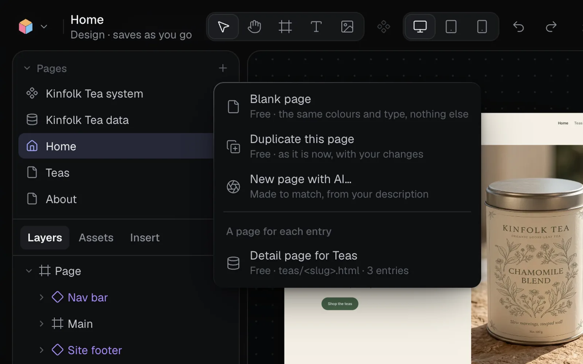Switch to the Layers tab
This screenshot has height=364, width=583.
click(x=45, y=238)
